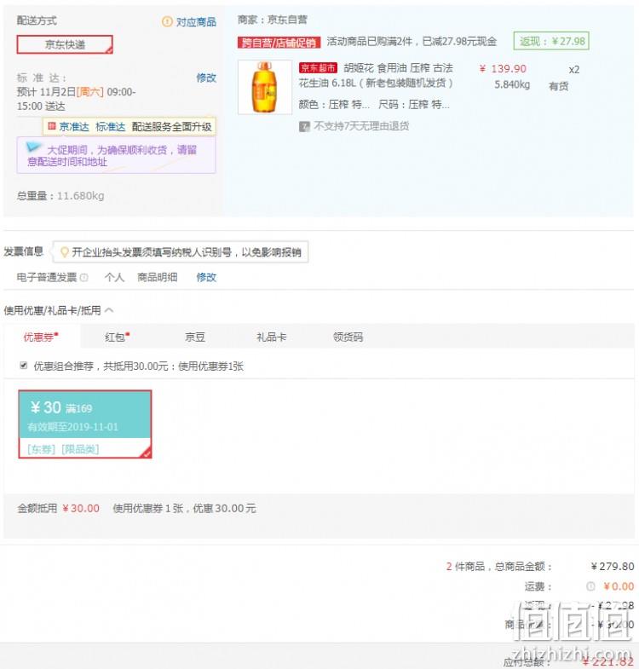Click the location pin icon in invoice tip

coord(65,252)
